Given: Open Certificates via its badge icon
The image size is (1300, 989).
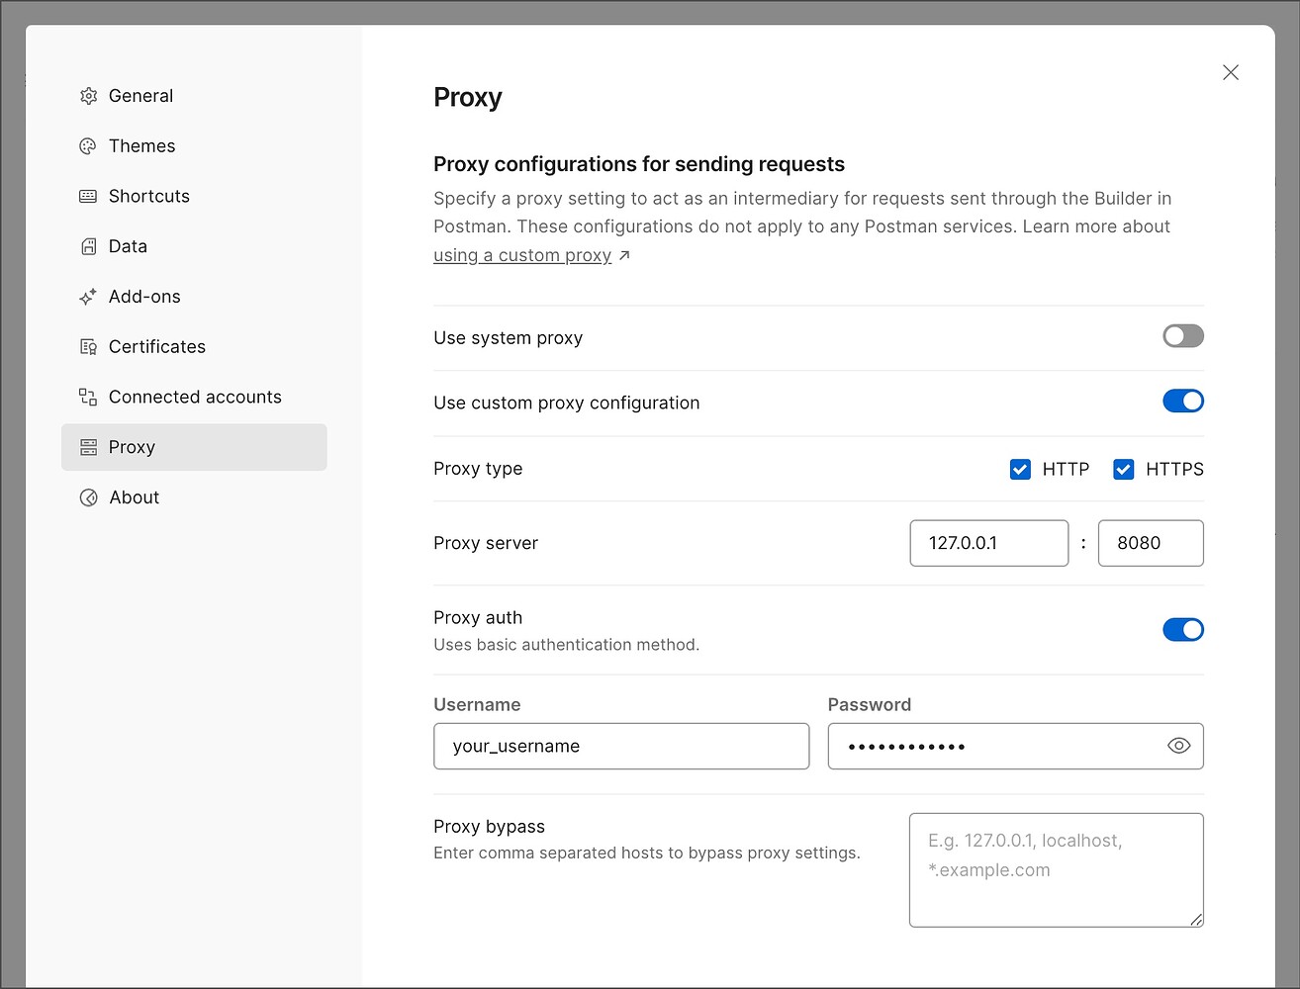Looking at the screenshot, I should (88, 346).
